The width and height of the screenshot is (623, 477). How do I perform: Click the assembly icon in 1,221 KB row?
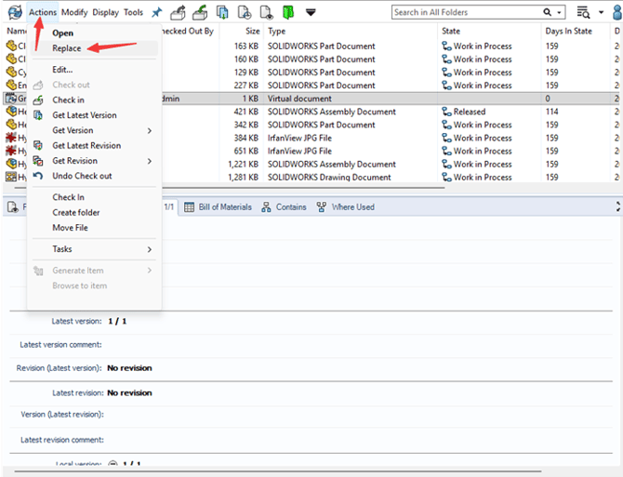coord(11,164)
